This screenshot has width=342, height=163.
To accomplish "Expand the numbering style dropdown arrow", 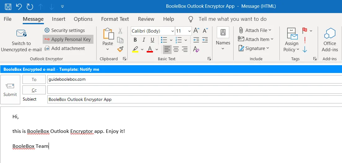I will coord(186,40).
